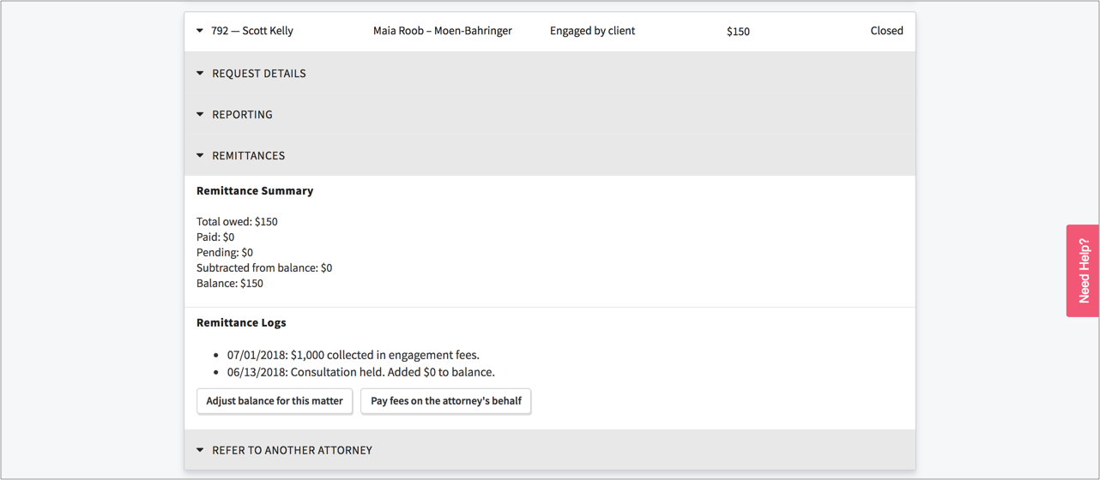Image resolution: width=1100 pixels, height=480 pixels.
Task: Click the 07/01/2018 engagement fees log entry
Action: click(x=353, y=355)
